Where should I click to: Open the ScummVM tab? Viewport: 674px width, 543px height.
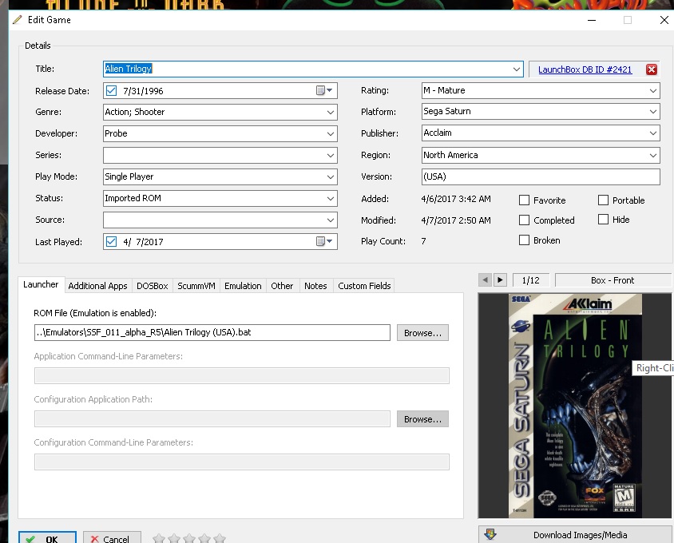[x=196, y=286]
